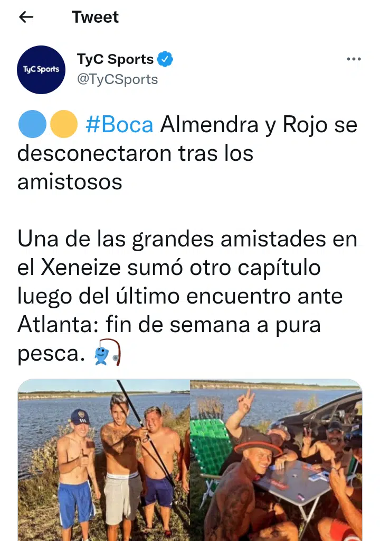
Task: Click the fishing pole emoji
Action: tap(107, 352)
